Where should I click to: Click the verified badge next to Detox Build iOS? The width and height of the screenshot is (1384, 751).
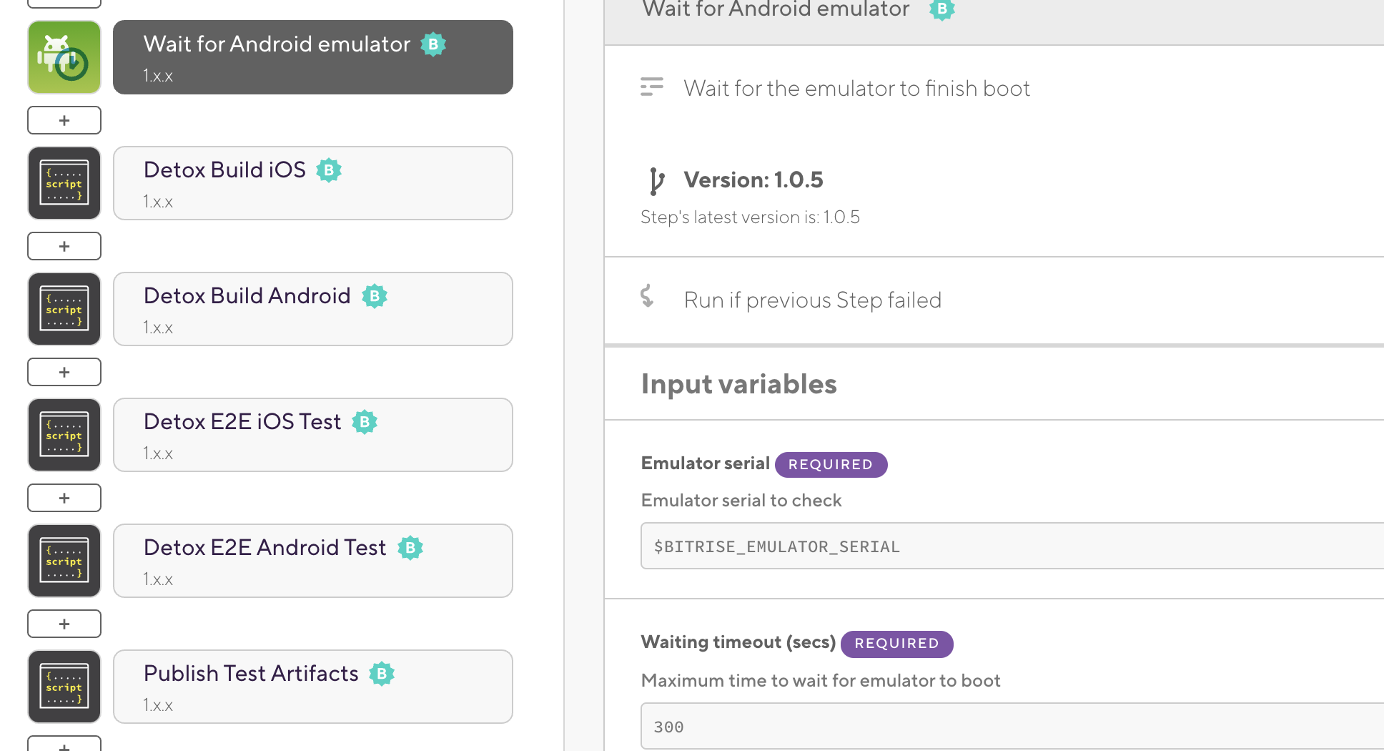point(329,170)
